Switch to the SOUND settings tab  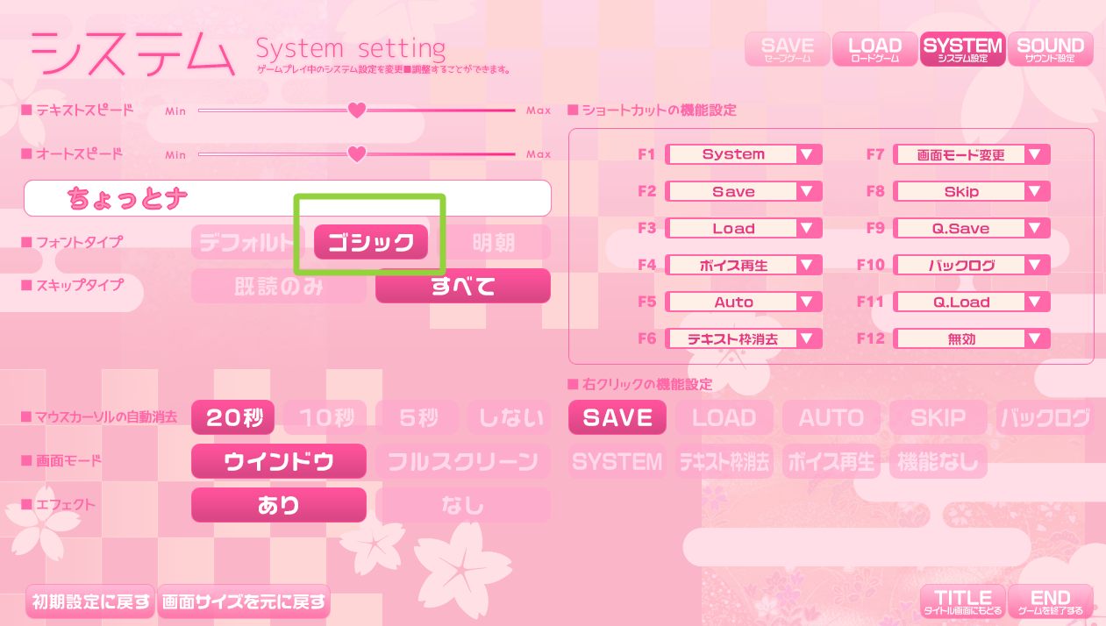1050,50
